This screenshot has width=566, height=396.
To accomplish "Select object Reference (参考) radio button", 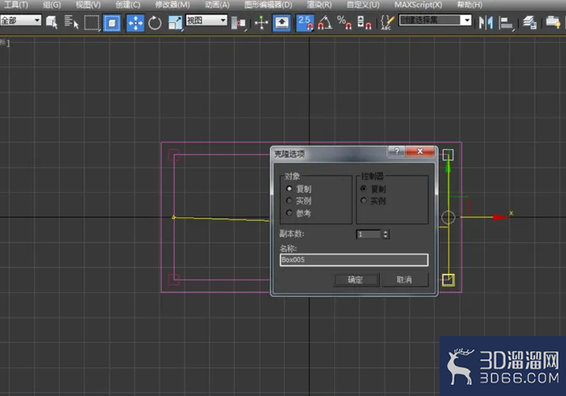I will point(289,213).
